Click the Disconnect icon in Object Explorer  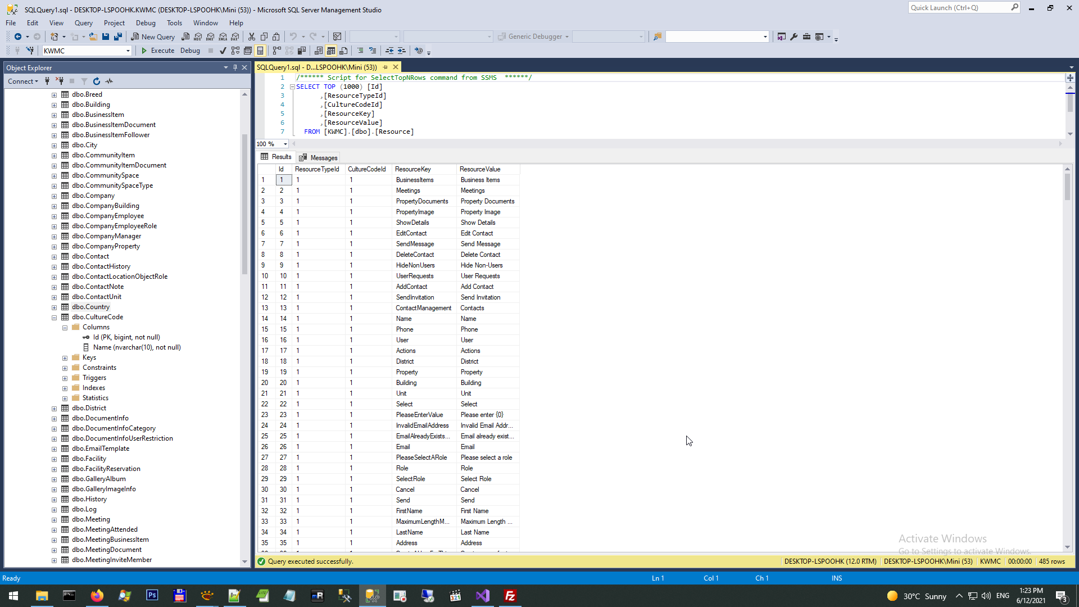tap(60, 81)
